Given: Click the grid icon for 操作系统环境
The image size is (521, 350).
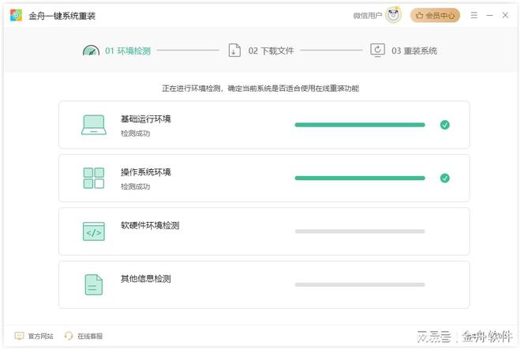Looking at the screenshot, I should (94, 178).
